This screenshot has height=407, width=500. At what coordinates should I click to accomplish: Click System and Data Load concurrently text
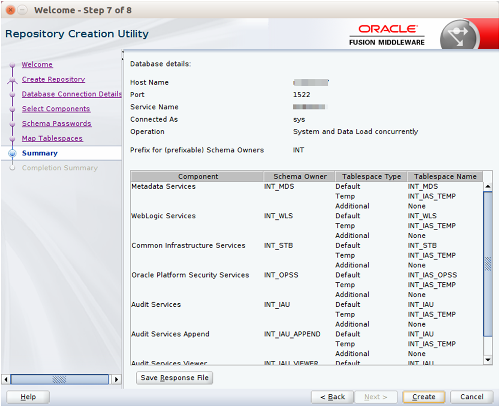pyautogui.click(x=355, y=131)
